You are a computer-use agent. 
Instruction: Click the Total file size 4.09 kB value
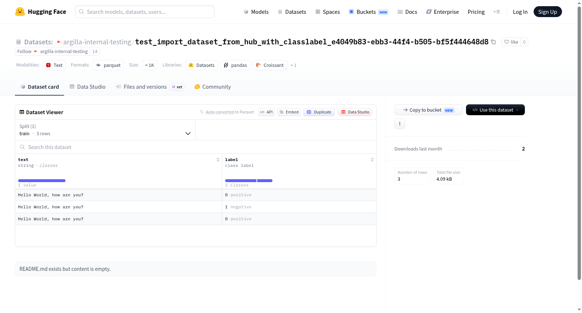coord(444,179)
